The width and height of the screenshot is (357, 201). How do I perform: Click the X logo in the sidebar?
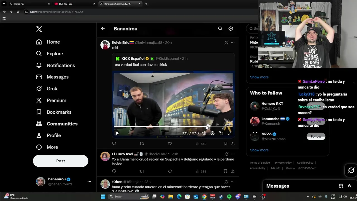point(39,29)
